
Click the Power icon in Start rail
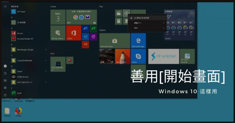(x=5, y=95)
